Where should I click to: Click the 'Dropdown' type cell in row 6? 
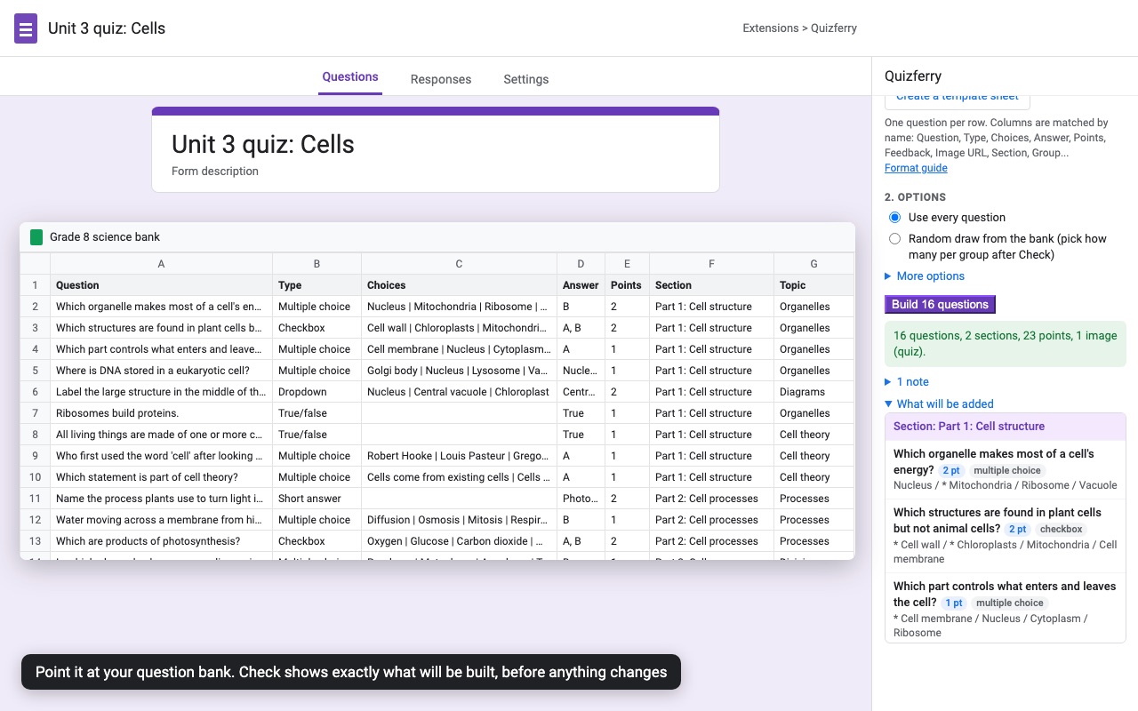pyautogui.click(x=317, y=392)
